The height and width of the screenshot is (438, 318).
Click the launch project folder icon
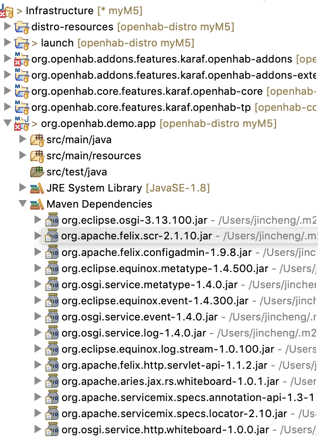22,44
